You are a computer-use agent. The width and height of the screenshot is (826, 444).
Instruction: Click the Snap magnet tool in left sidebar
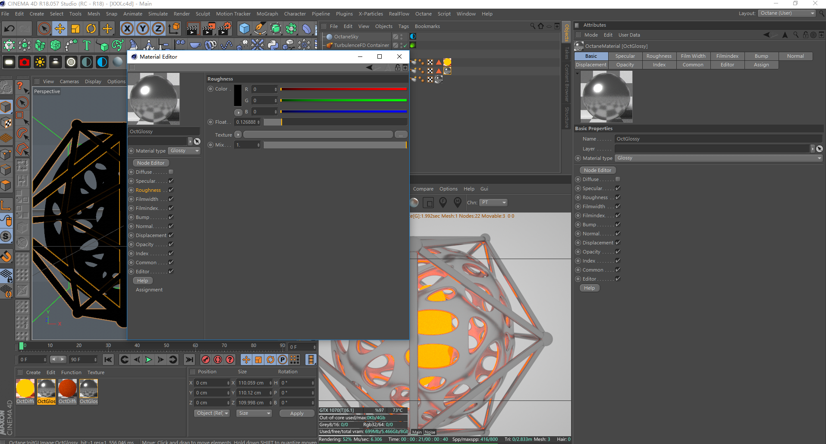(x=6, y=257)
